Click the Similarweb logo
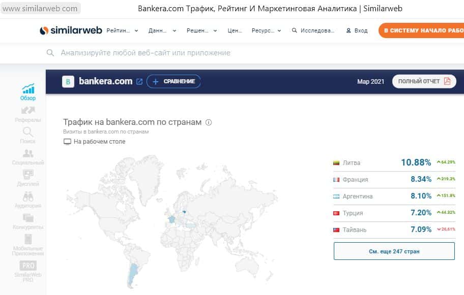This screenshot has height=295, width=464. (71, 30)
